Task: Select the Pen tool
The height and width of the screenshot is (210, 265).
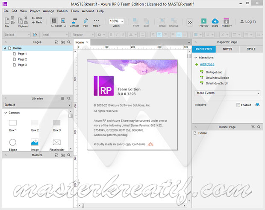Action: tap(85, 23)
